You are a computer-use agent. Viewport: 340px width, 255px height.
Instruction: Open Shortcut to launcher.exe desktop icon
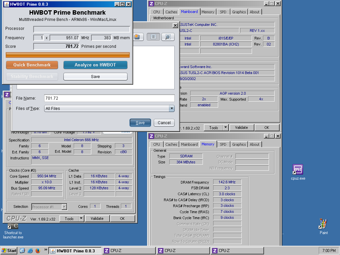[13, 226]
